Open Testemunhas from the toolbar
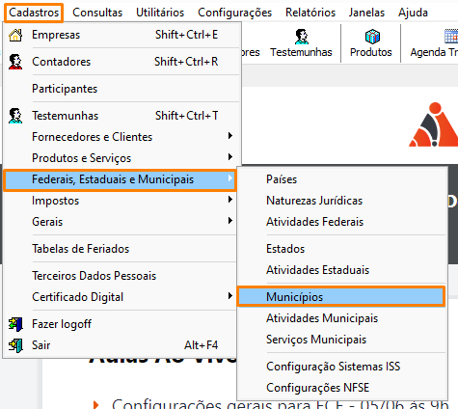The image size is (458, 409). (301, 43)
